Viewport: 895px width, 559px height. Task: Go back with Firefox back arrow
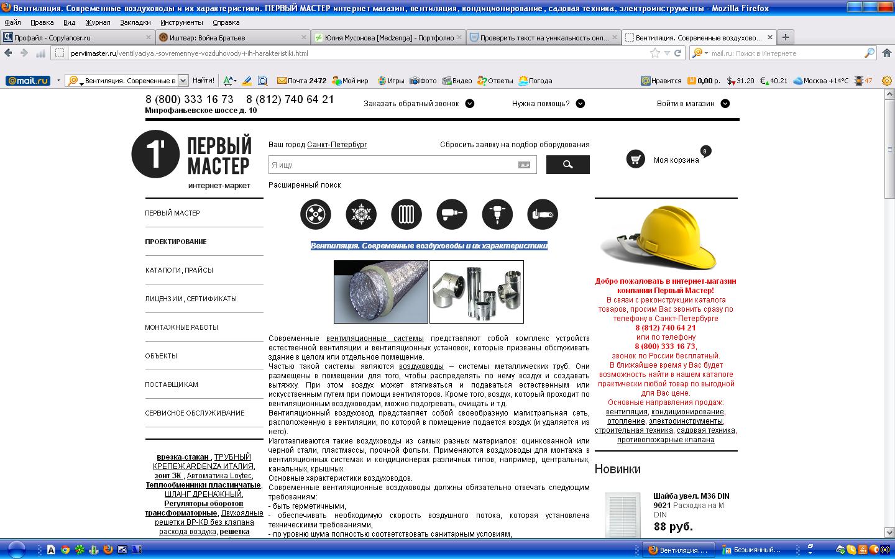(x=9, y=53)
